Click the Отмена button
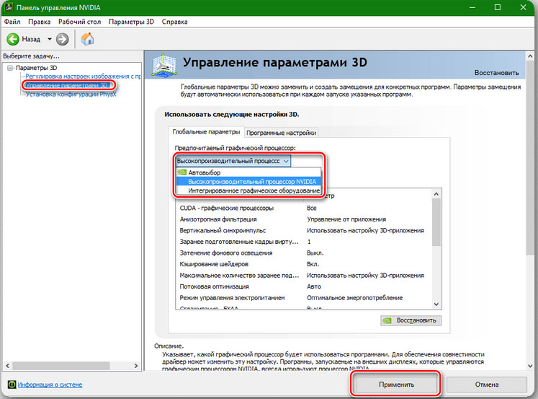The width and height of the screenshot is (538, 399). [487, 385]
